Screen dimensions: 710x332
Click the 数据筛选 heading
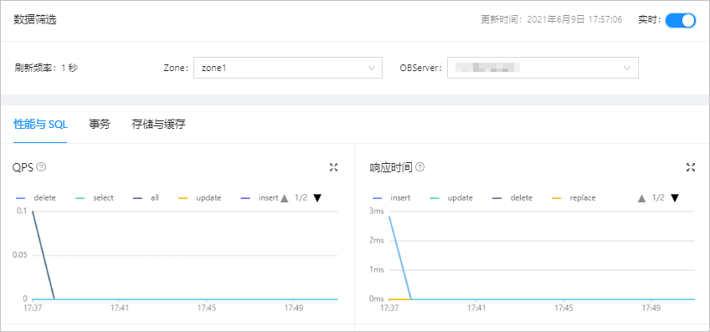(35, 19)
